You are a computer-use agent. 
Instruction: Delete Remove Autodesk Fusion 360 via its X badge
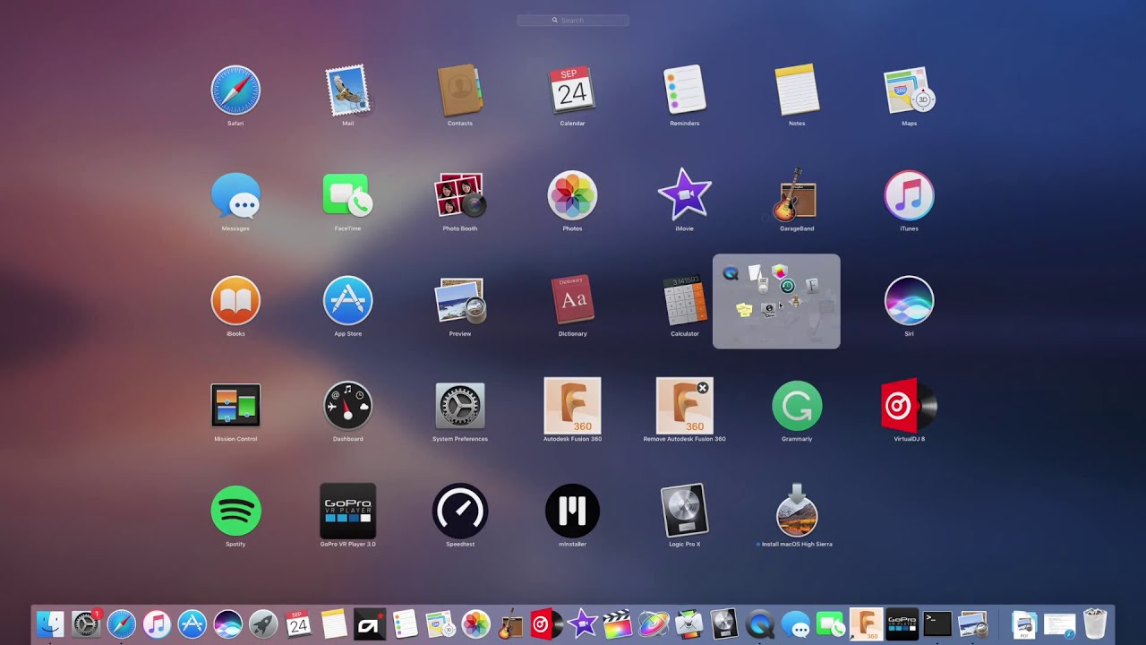coord(702,388)
